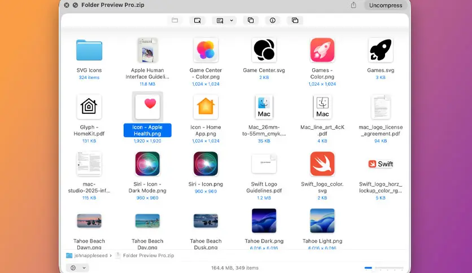
Task: Click the Icon - Apple Health.png heart thumbnail
Action: point(147,107)
